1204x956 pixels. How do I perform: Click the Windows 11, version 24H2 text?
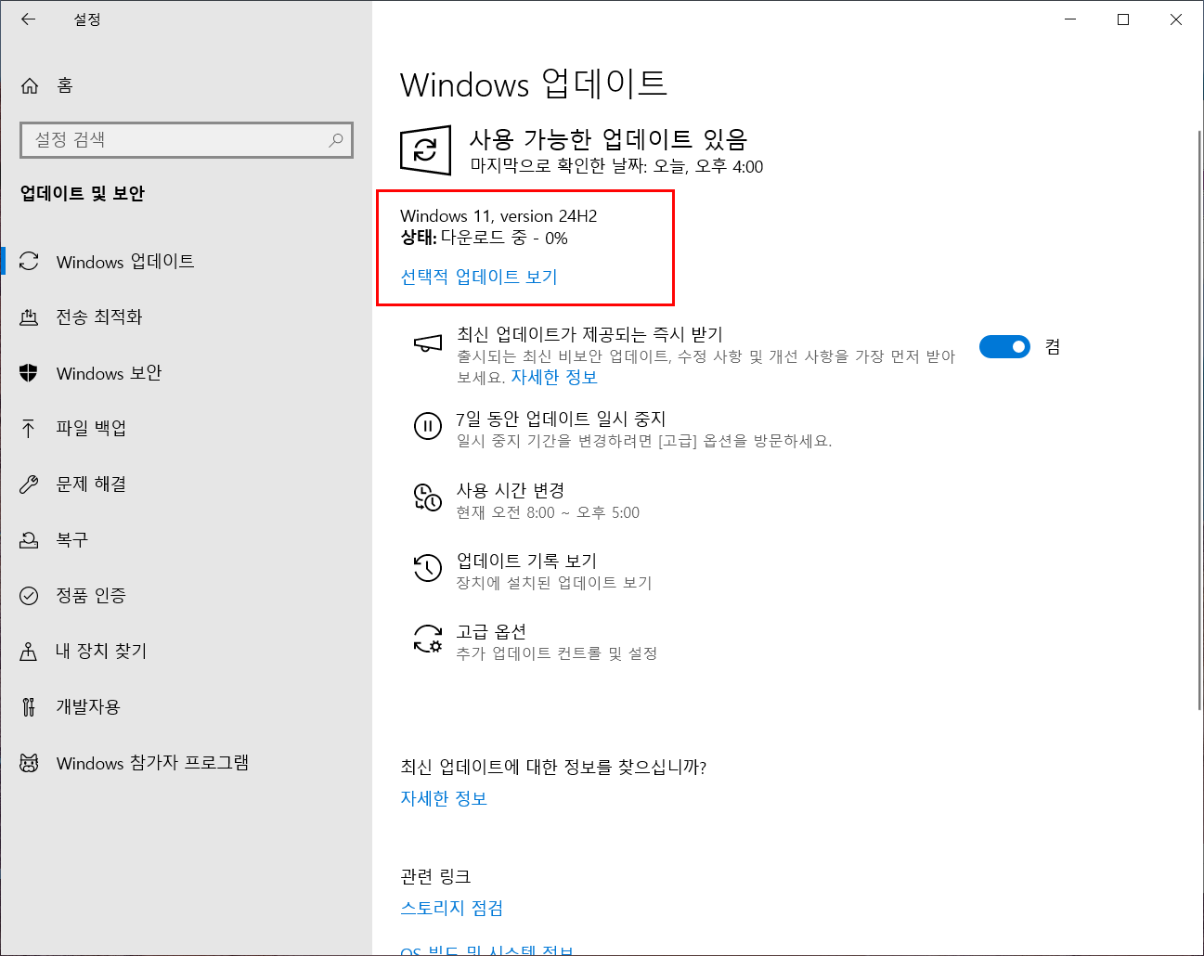point(498,216)
